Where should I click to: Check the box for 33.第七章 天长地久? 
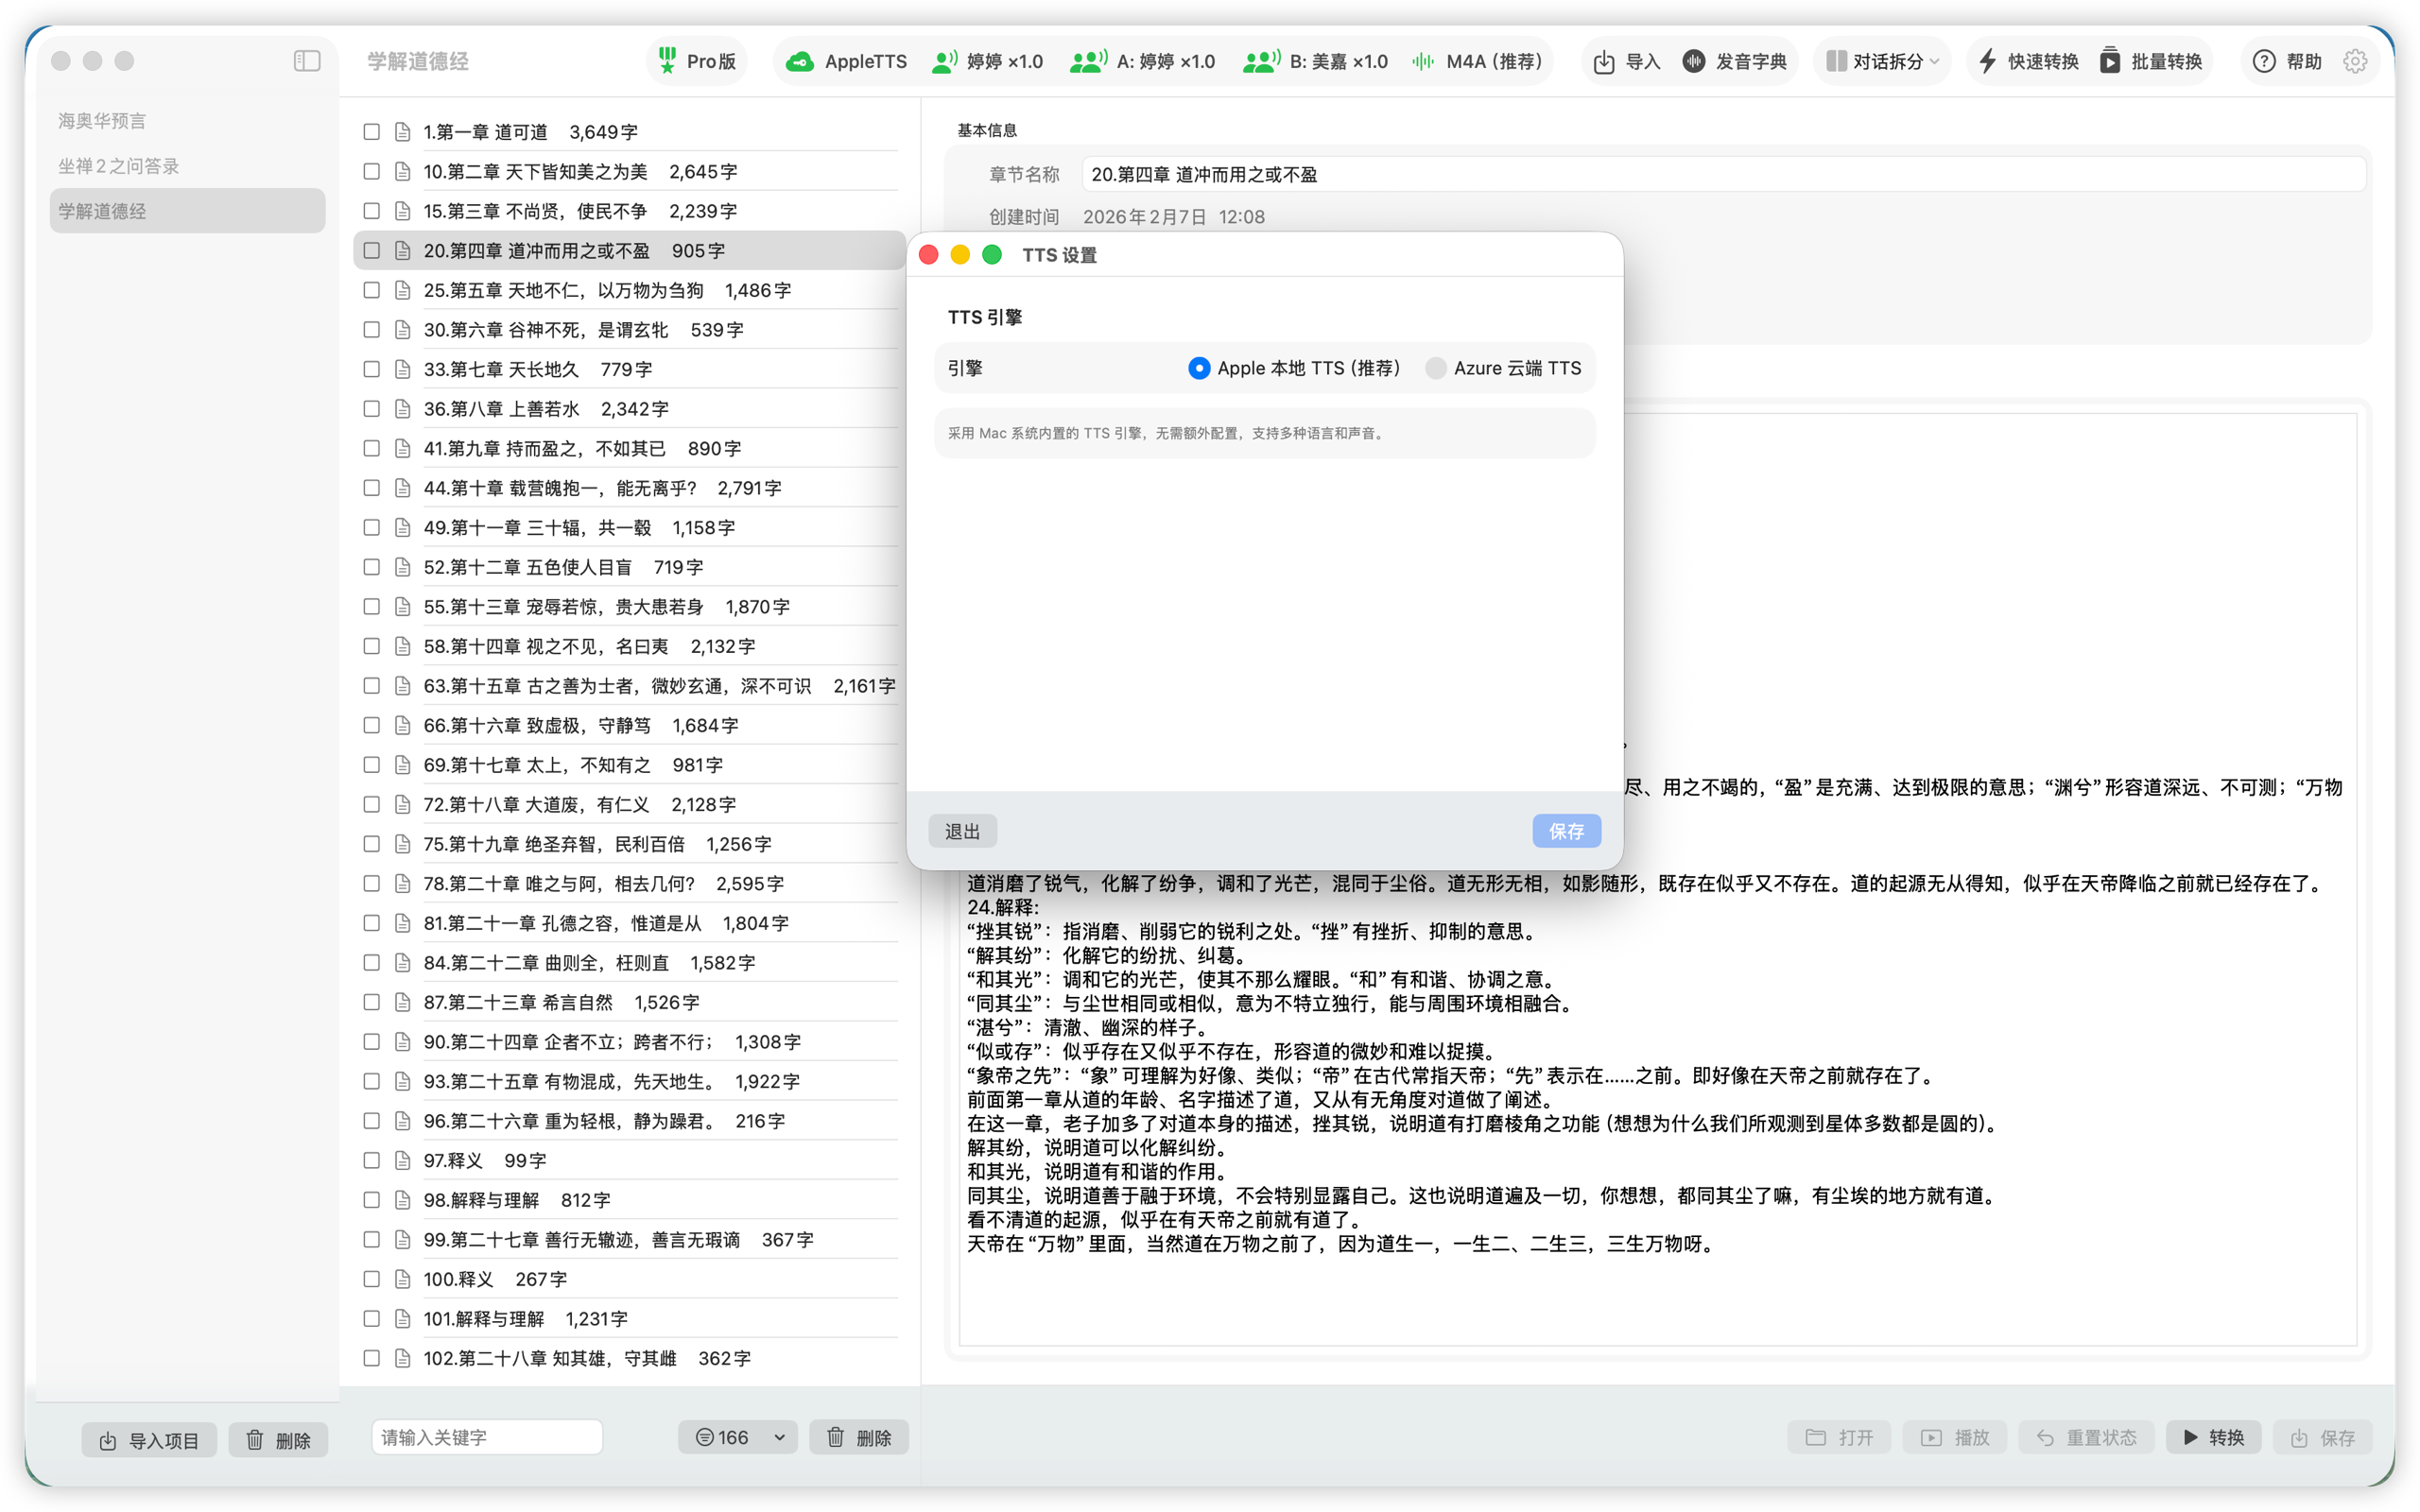372,369
